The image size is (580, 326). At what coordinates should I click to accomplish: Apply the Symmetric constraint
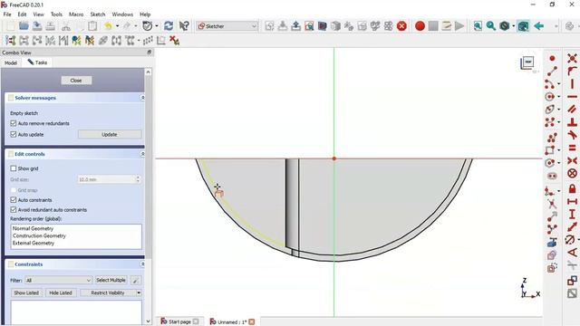coord(572,161)
